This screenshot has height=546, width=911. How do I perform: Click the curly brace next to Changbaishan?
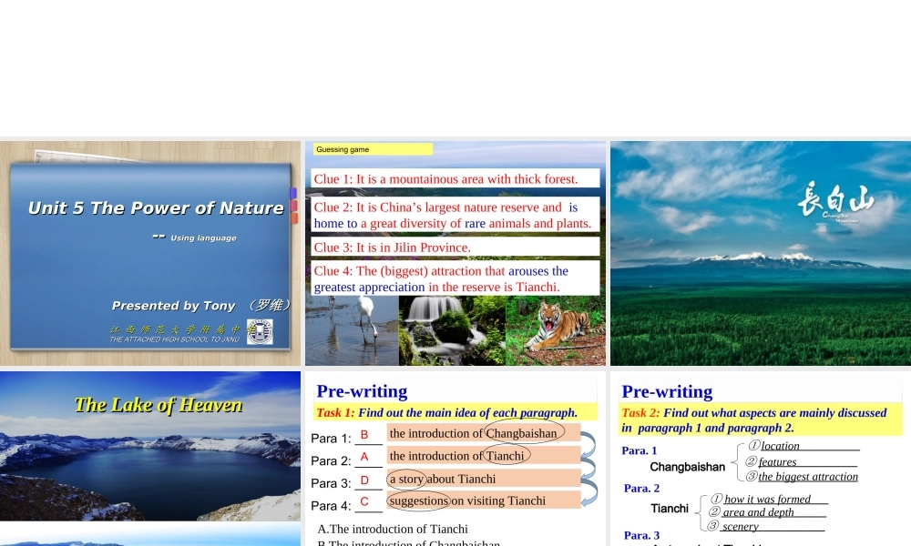(x=735, y=462)
